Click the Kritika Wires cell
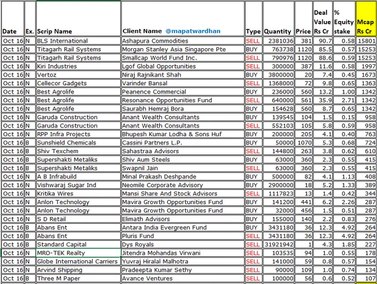The image size is (377, 284). pyautogui.click(x=78, y=194)
